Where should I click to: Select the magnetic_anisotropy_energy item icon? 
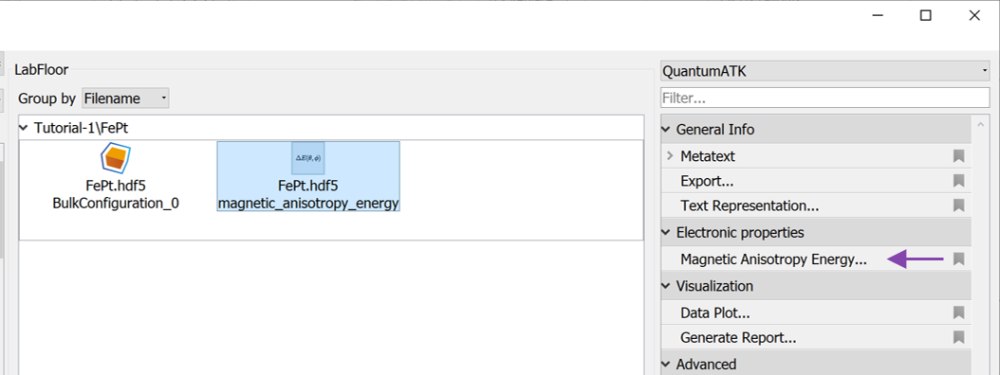308,158
